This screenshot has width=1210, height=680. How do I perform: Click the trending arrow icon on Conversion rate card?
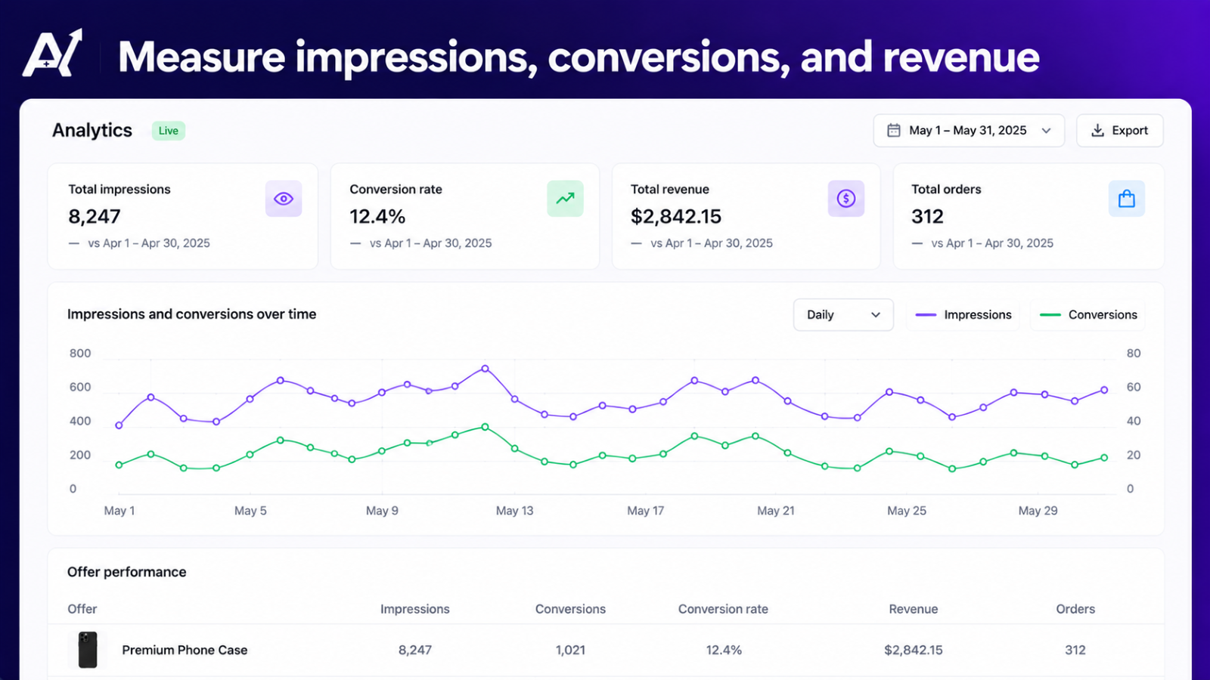point(565,199)
